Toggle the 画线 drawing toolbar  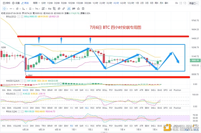pos(25,3)
